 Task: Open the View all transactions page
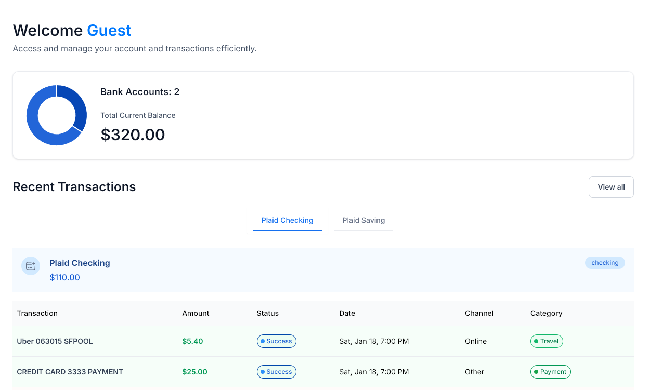pos(611,186)
